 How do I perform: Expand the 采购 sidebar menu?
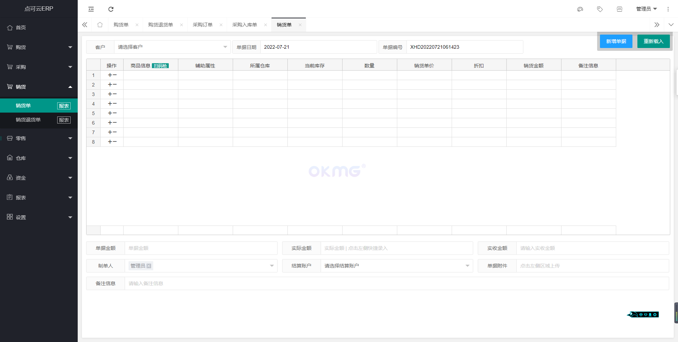[39, 67]
